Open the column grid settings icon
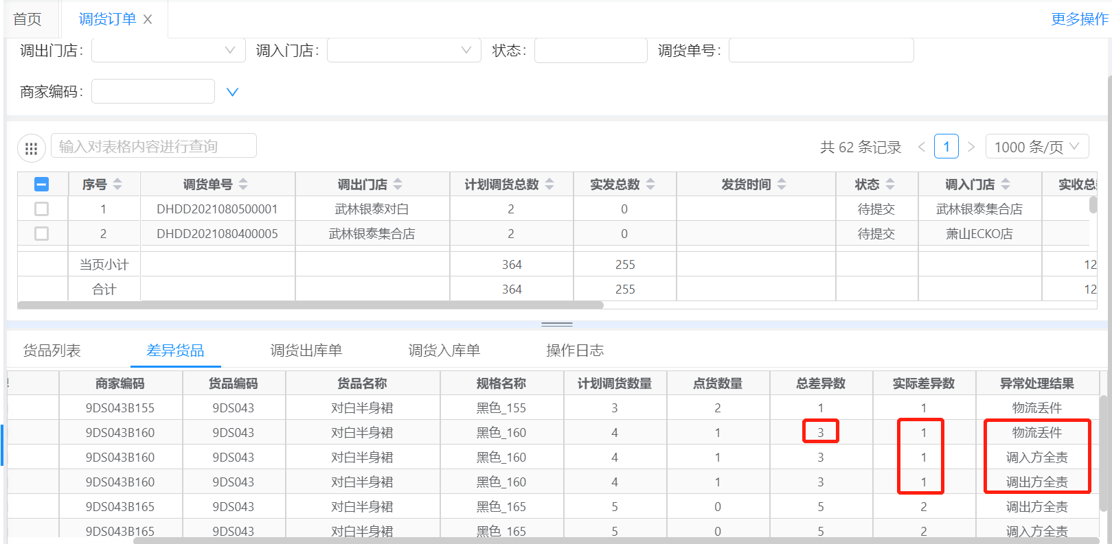The image size is (1112, 544). point(31,148)
